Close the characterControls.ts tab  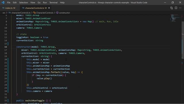tap(49, 8)
